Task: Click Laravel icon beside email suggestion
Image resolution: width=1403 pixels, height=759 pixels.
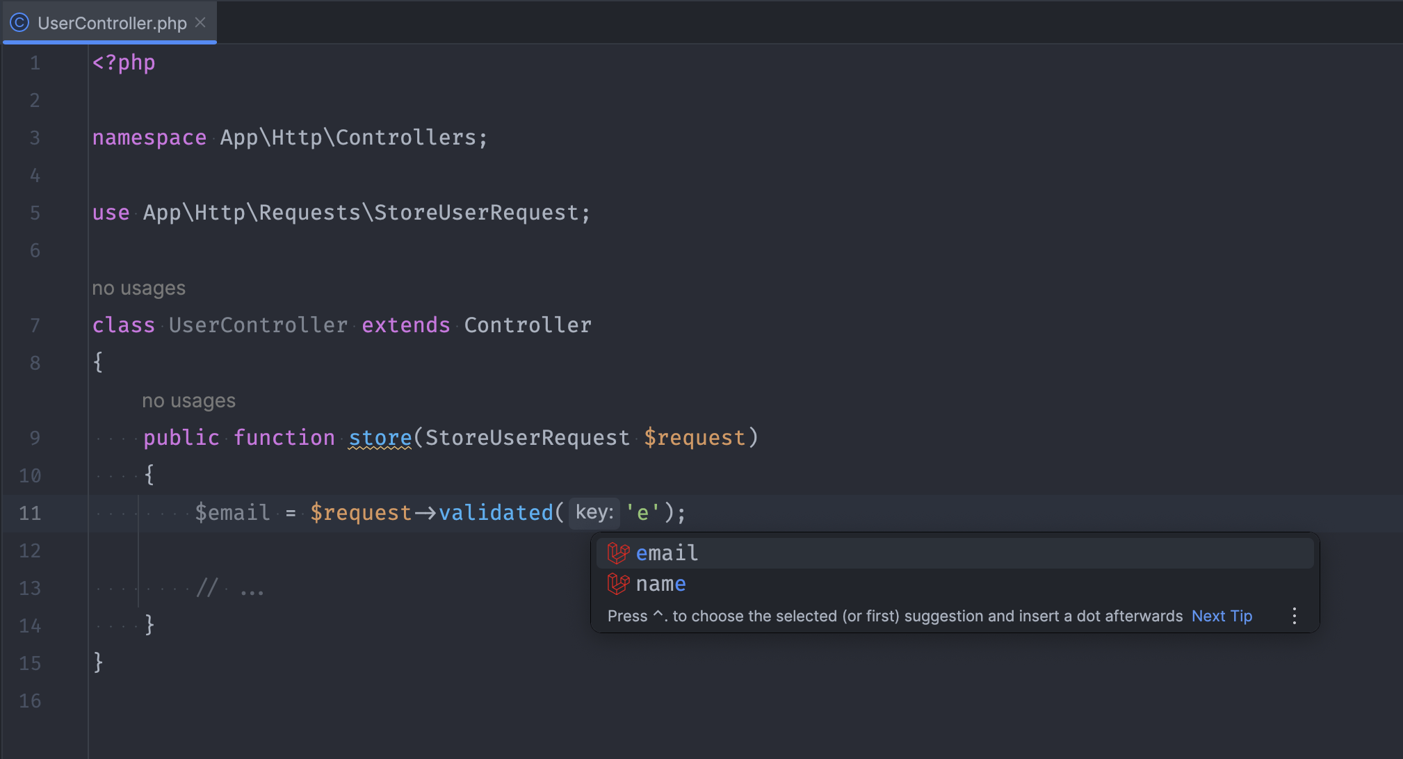Action: 617,553
